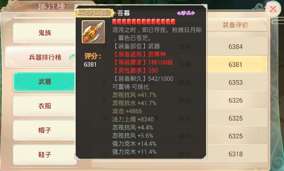Select ranking row with score 6353
The width and height of the screenshot is (284, 171).
click(x=237, y=82)
